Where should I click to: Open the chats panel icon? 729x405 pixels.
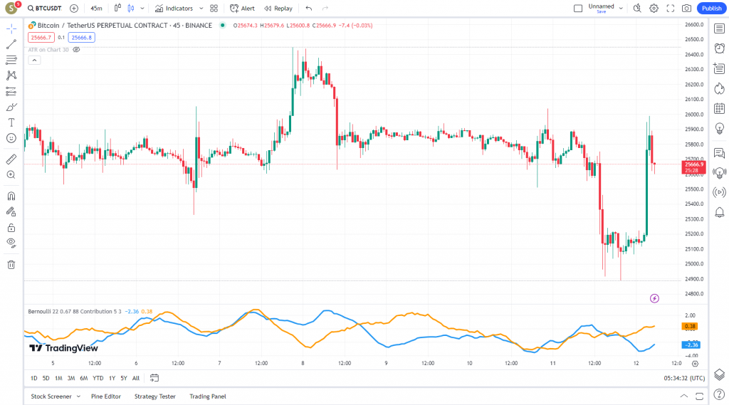(719, 153)
